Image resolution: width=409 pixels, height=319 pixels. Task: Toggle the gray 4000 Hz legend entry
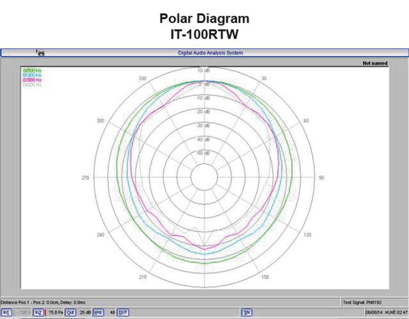pos(32,85)
